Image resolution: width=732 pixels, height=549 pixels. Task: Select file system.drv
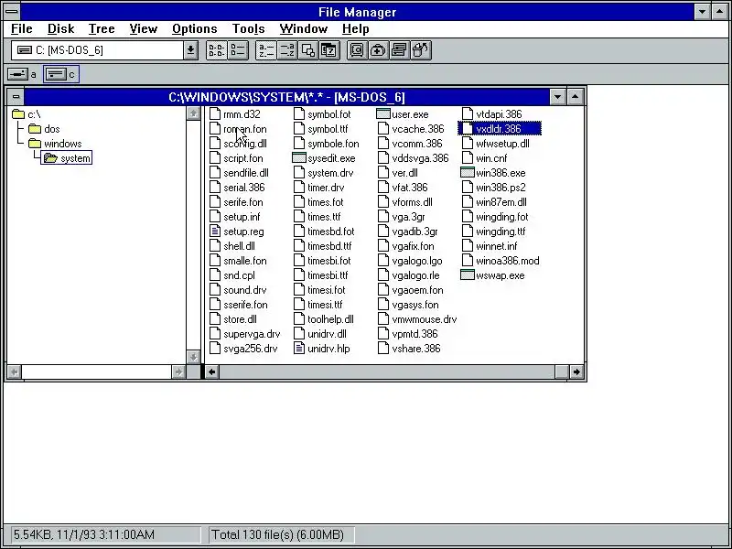pyautogui.click(x=330, y=173)
